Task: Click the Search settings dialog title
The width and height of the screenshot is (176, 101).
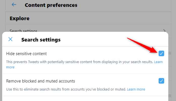Action: (41, 40)
